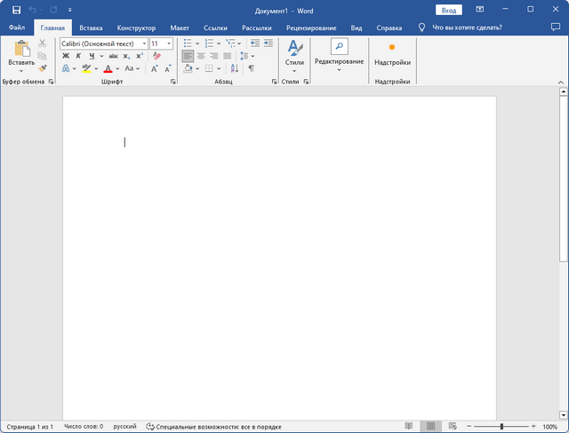Switch to the Вставка ribbon tab
The width and height of the screenshot is (569, 433).
tap(91, 28)
